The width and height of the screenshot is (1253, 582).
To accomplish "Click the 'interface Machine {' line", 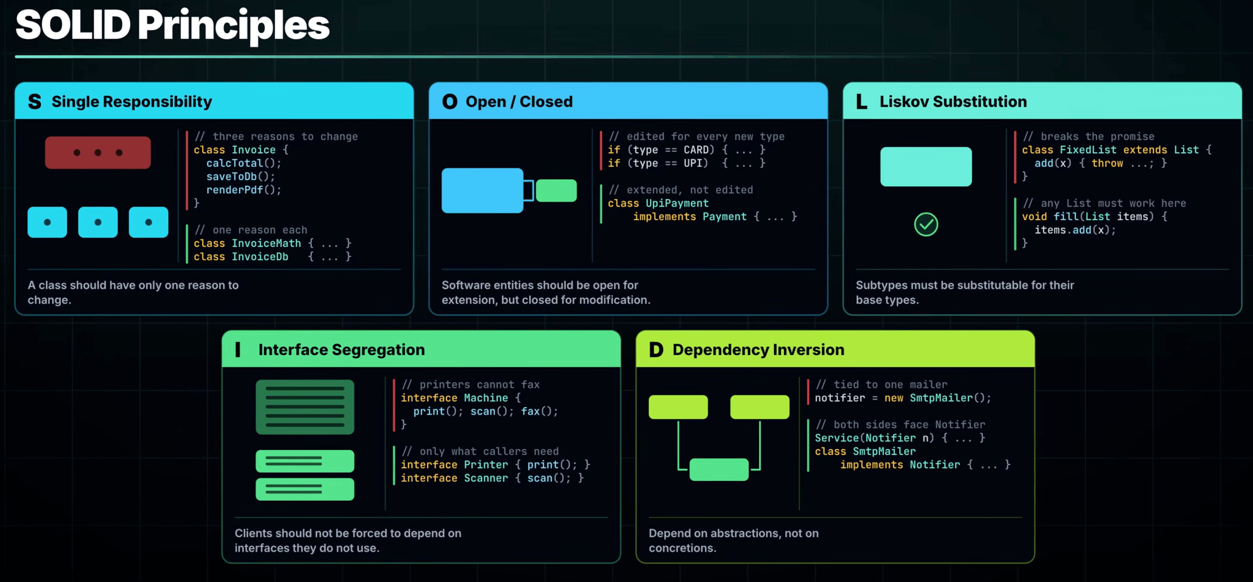I will [x=461, y=398].
